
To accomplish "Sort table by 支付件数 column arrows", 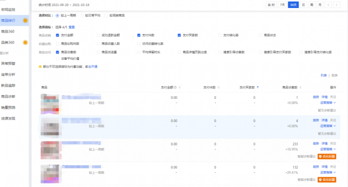I will tap(219, 88).
